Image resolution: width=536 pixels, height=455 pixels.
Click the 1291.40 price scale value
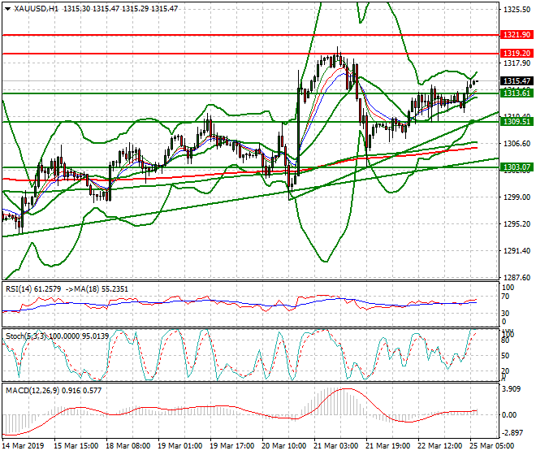[x=517, y=251]
